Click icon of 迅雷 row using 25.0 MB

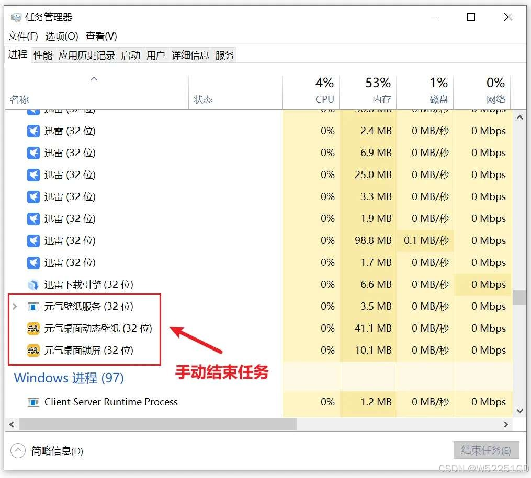pyautogui.click(x=33, y=175)
